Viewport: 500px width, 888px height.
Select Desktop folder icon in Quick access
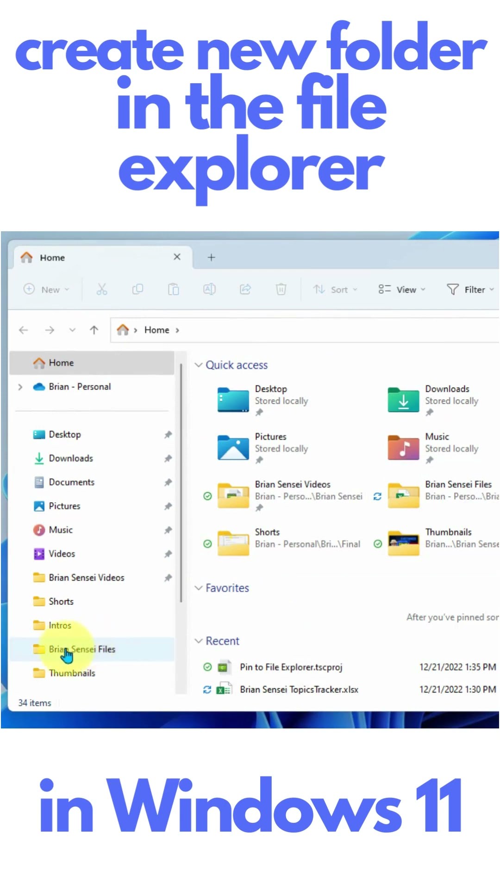[233, 400]
